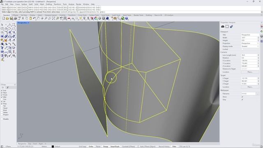Image resolution: width=263 pixels, height=148 pixels.
Task: Click the blue sphere Render icon
Action: click(x=107, y=18)
